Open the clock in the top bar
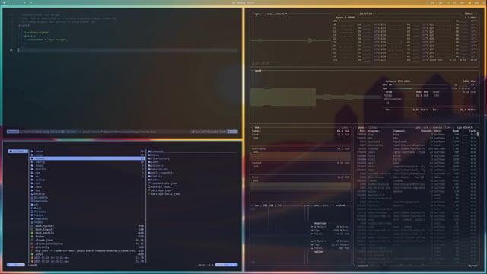Screen dimensions: 487x274 click(x=243, y=2)
